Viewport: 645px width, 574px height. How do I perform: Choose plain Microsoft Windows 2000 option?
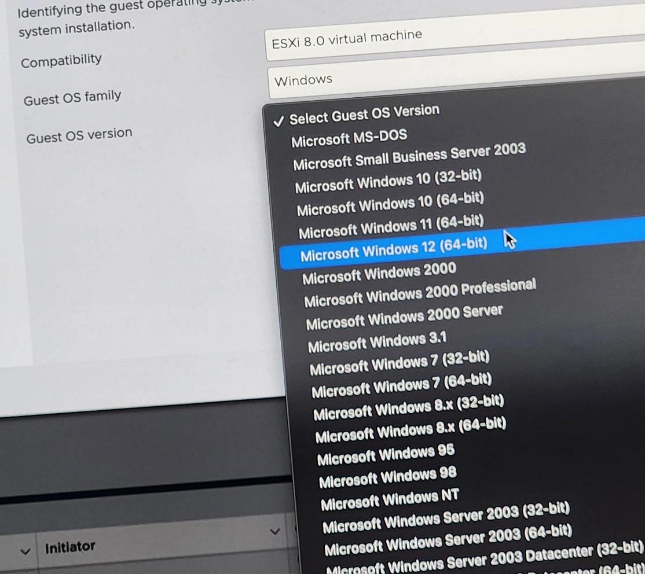[379, 274]
